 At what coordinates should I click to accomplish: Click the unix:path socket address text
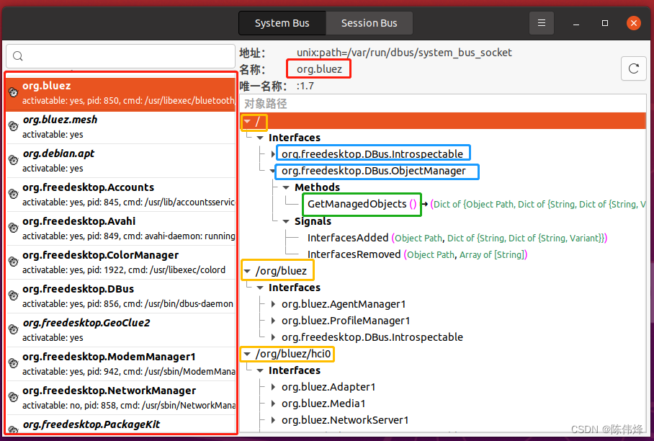(404, 53)
